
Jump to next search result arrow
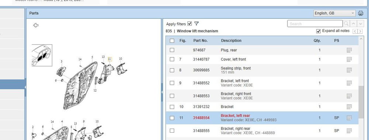pos(361,24)
